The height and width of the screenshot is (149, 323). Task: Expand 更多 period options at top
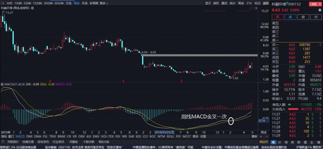tap(103, 3)
